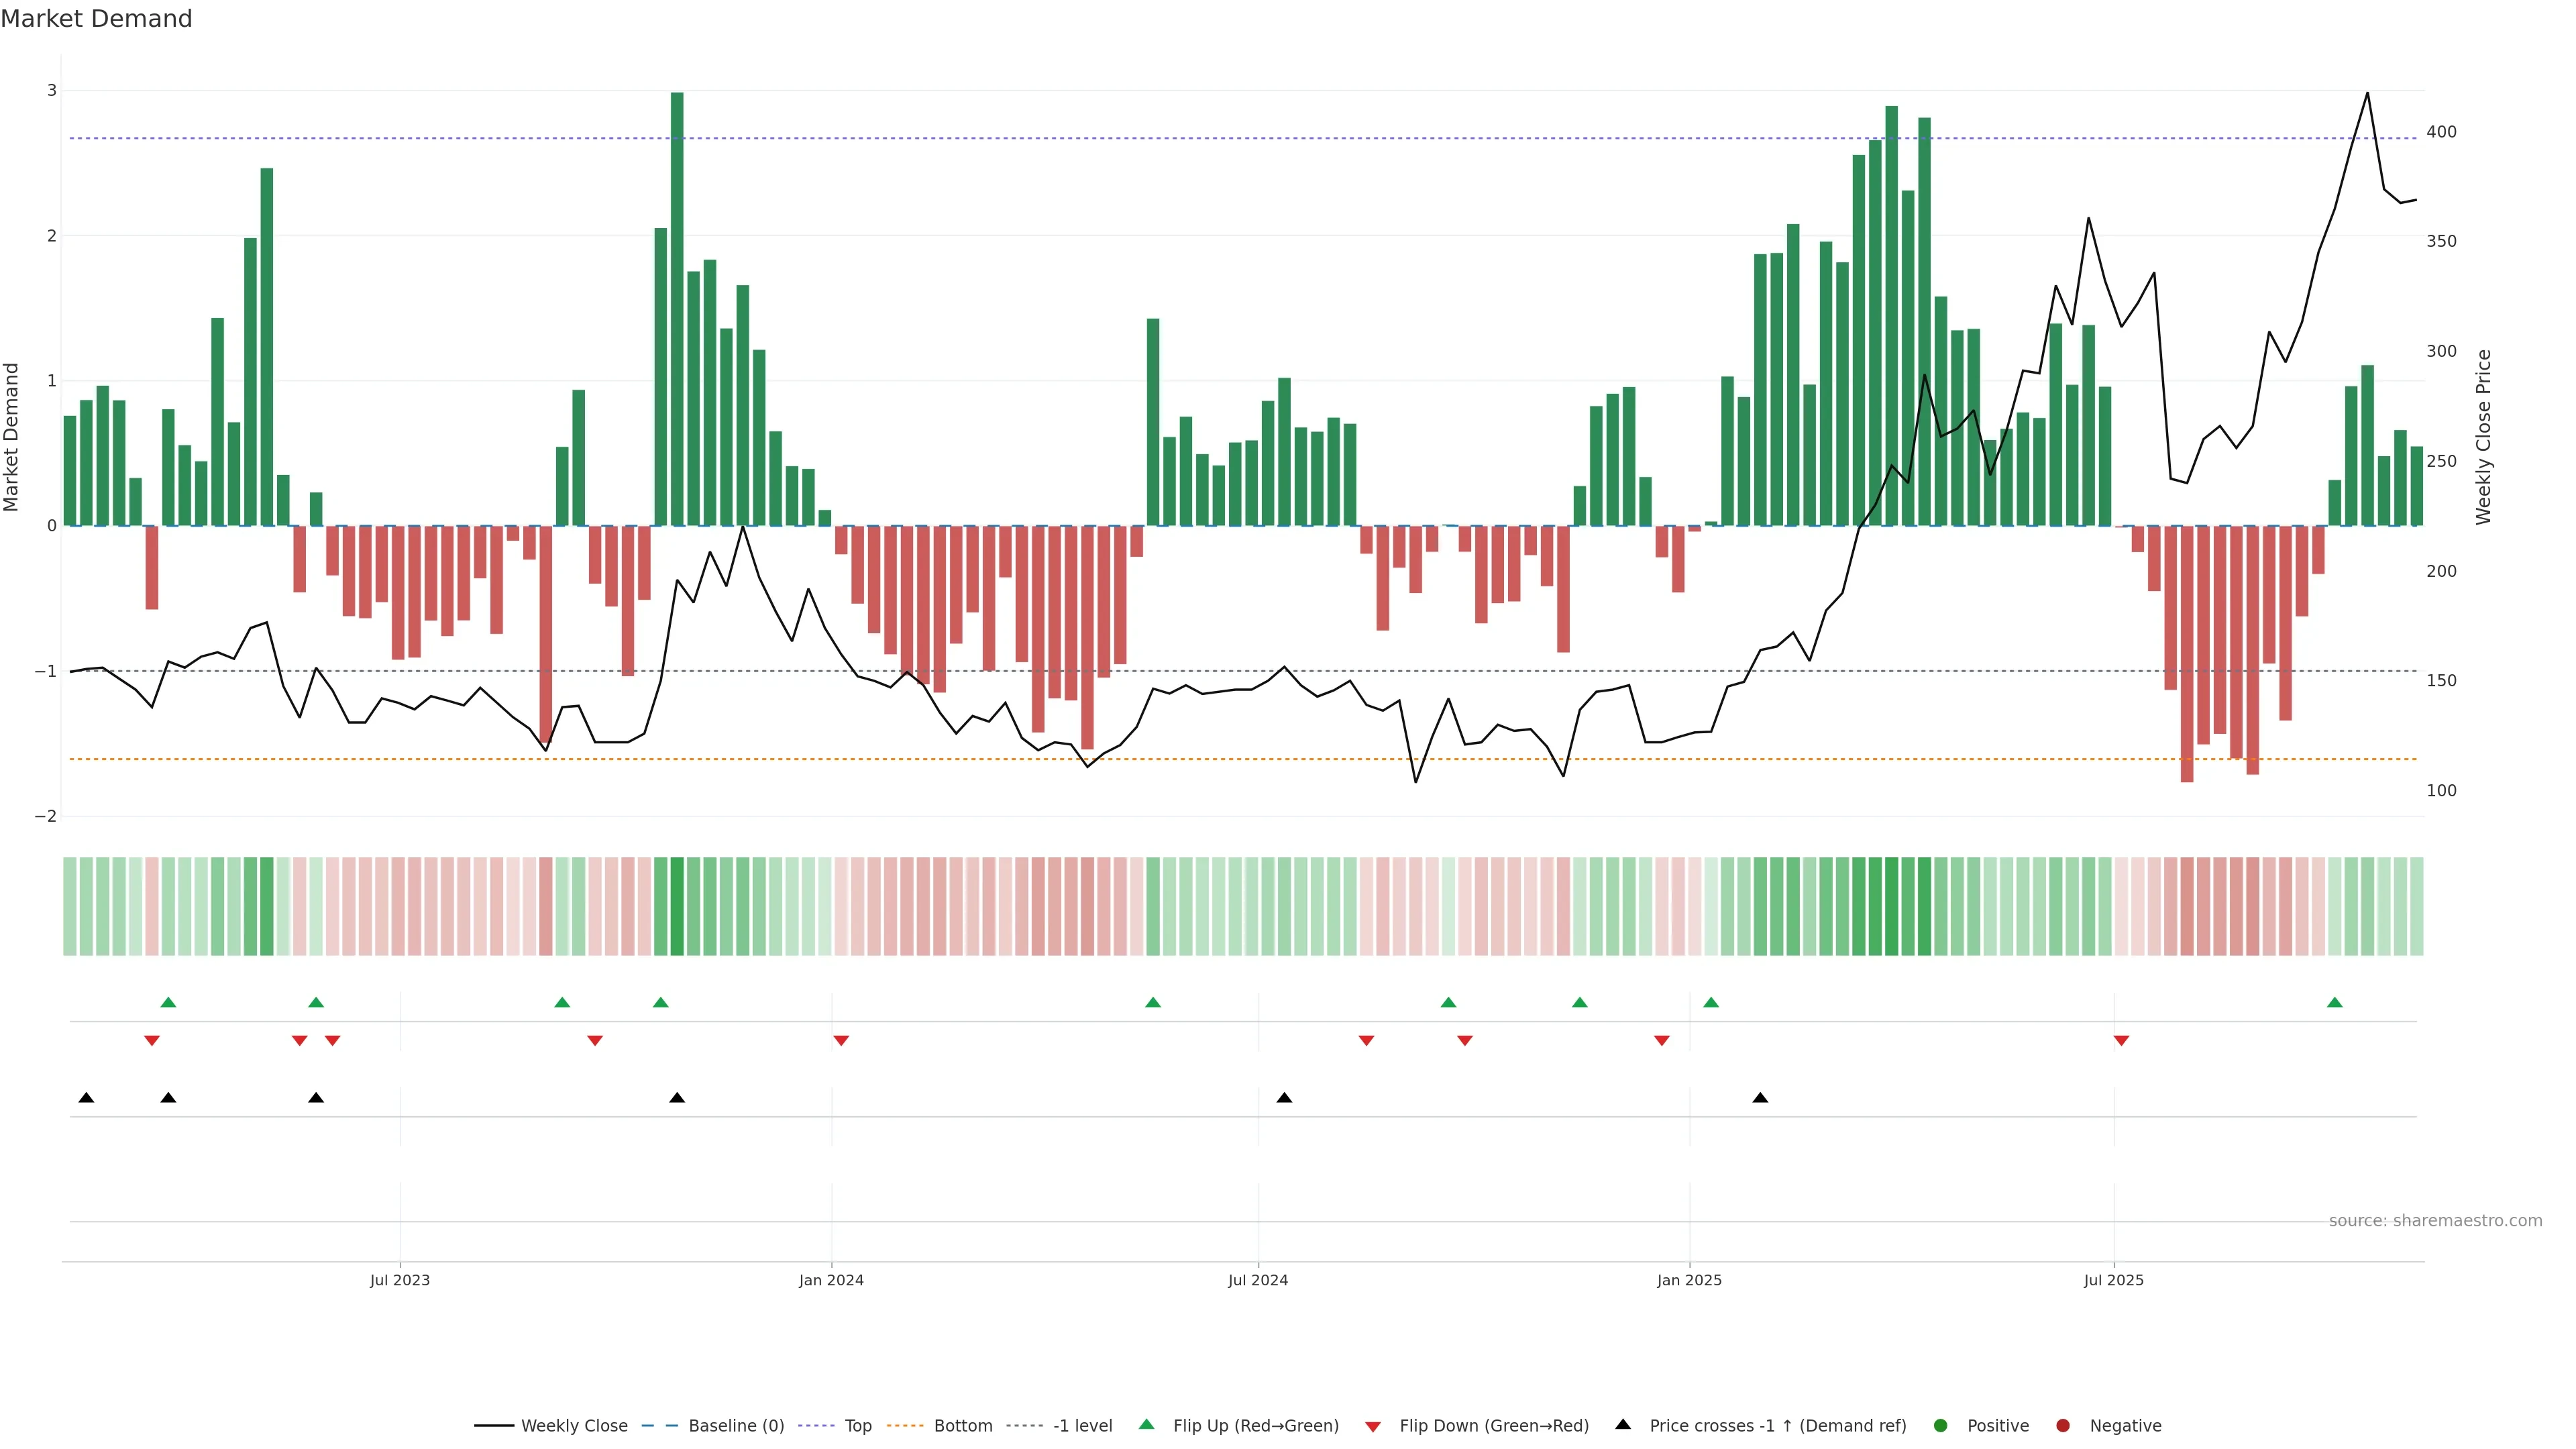Click the red Flip Down triangle legend icon
The height and width of the screenshot is (1449, 2576).
pos(1372,1426)
